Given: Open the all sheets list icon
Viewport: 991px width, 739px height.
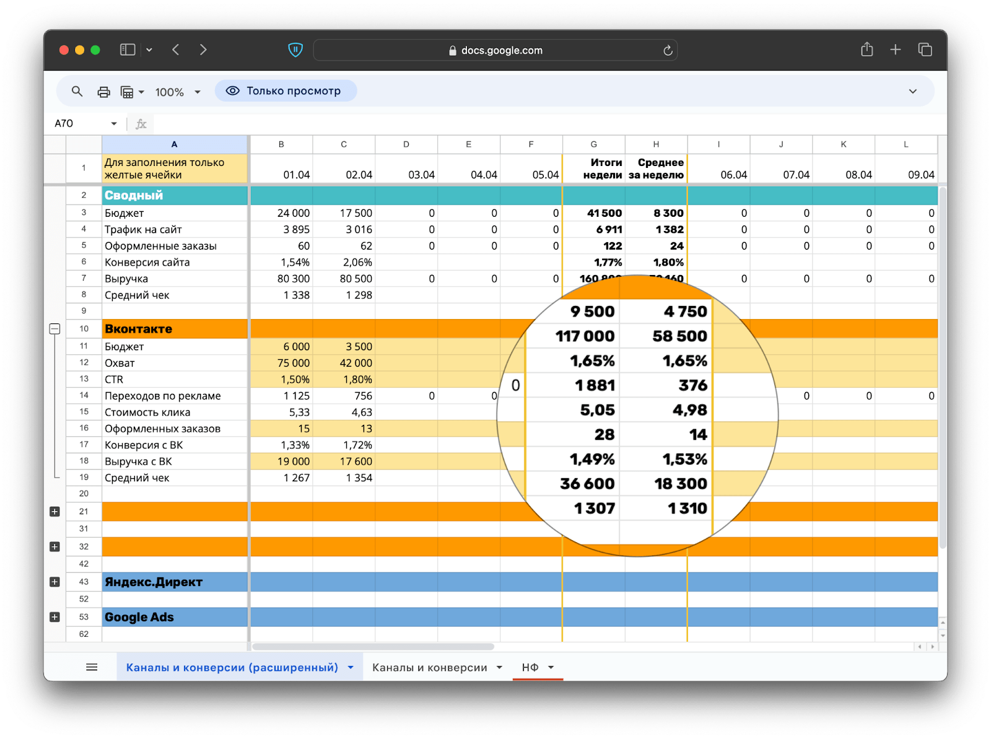Looking at the screenshot, I should (92, 667).
